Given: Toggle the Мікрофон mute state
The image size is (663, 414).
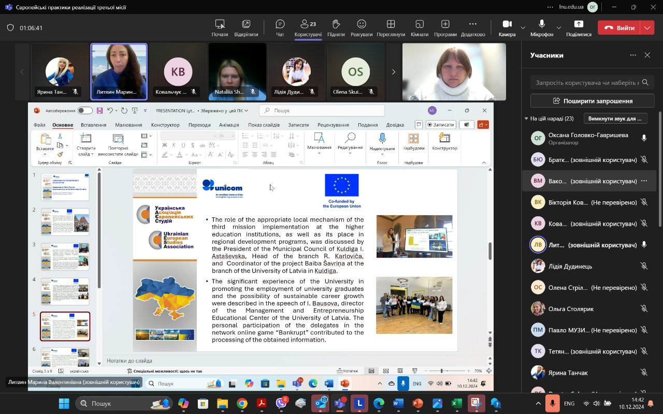Looking at the screenshot, I should tap(542, 28).
